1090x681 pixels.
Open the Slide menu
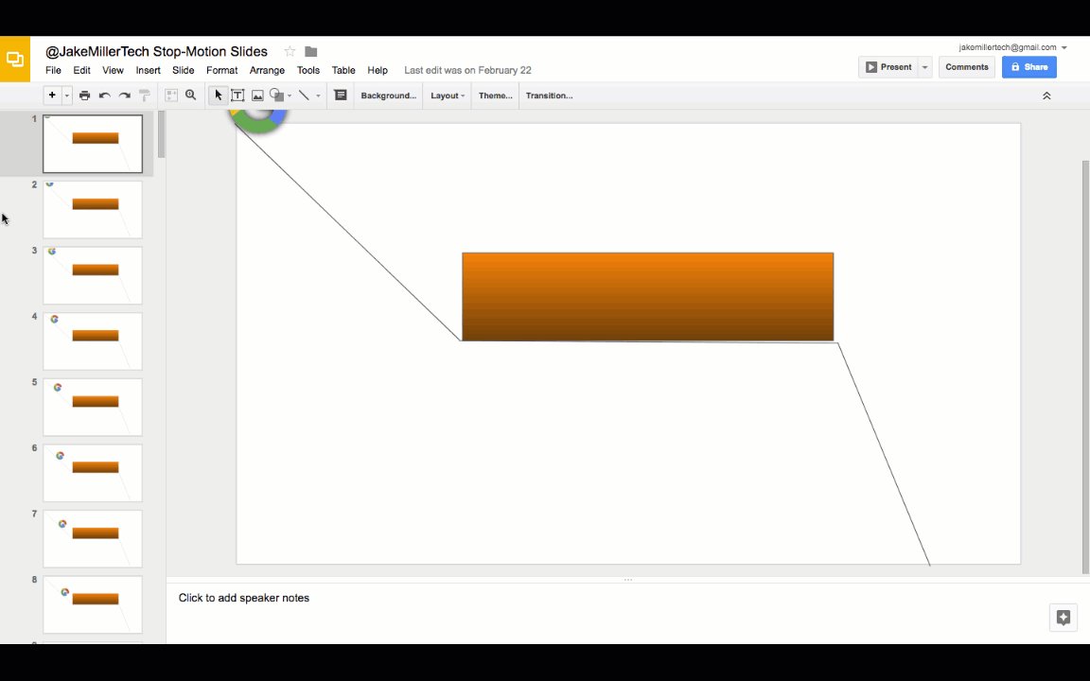point(183,70)
